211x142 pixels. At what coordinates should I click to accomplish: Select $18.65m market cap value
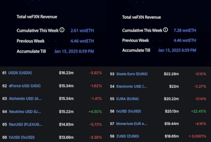pyautogui.click(x=172, y=136)
